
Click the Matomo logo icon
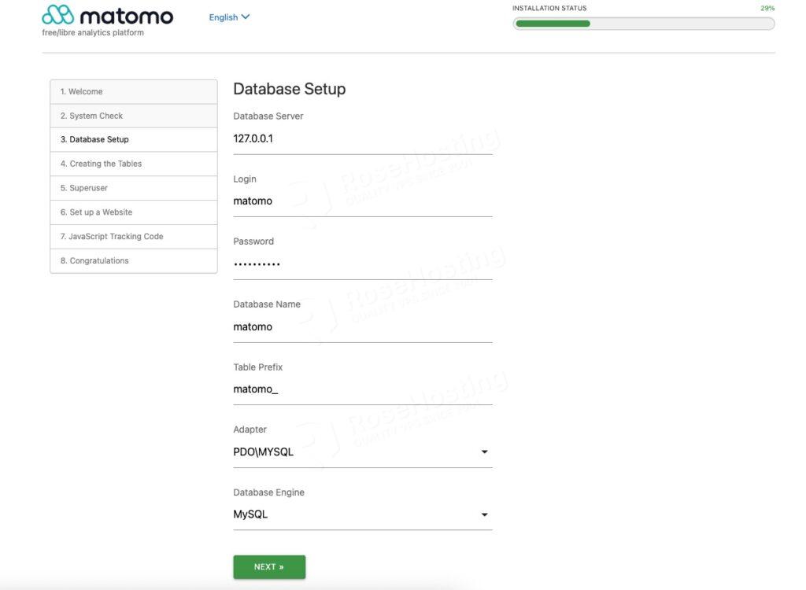(57, 15)
